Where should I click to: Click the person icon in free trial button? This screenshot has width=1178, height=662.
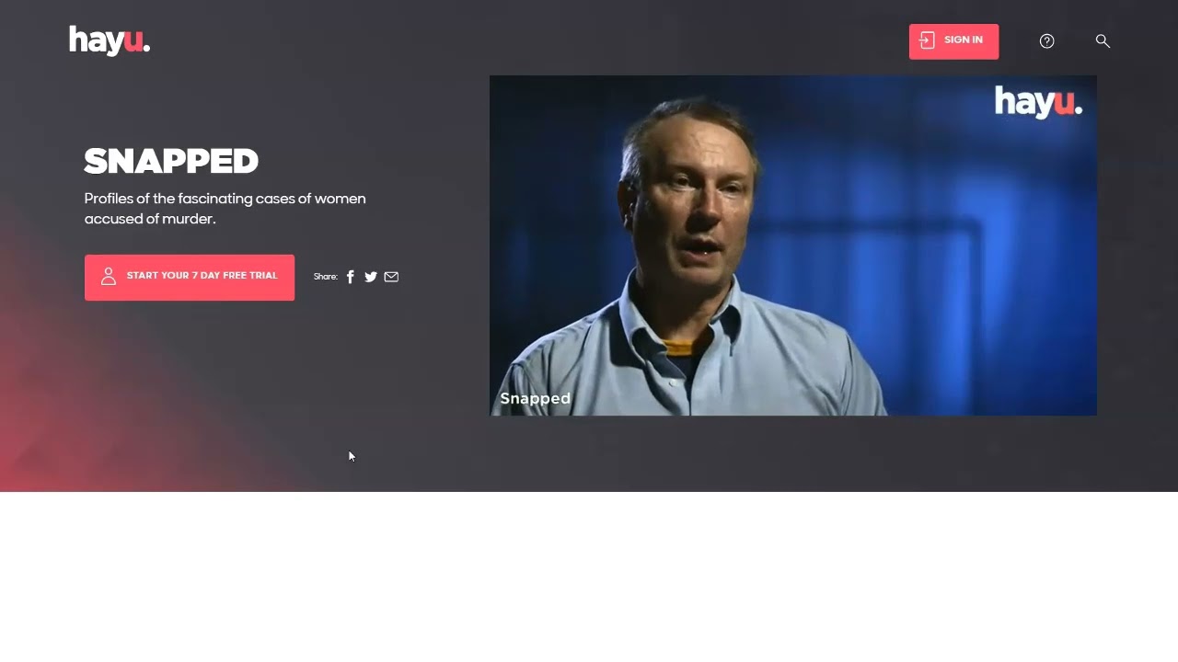(x=109, y=277)
